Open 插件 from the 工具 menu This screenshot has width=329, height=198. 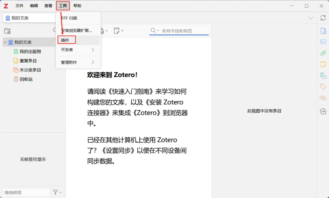tap(78, 40)
